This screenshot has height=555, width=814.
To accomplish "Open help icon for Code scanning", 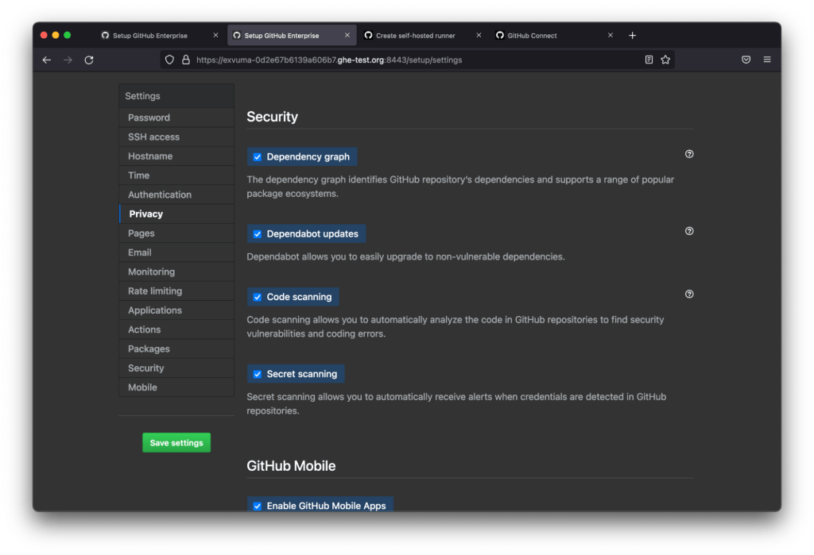I will [689, 294].
